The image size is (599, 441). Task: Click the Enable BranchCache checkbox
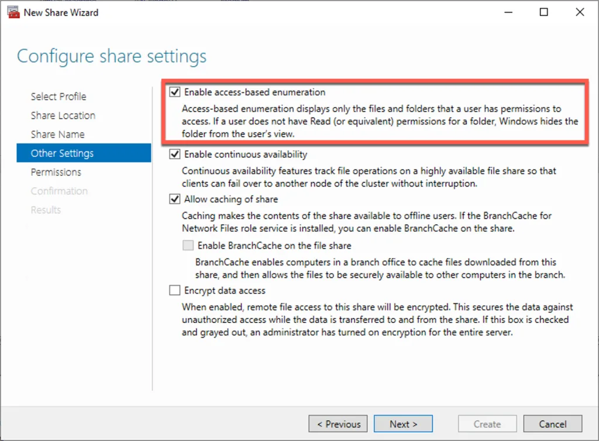[188, 246]
